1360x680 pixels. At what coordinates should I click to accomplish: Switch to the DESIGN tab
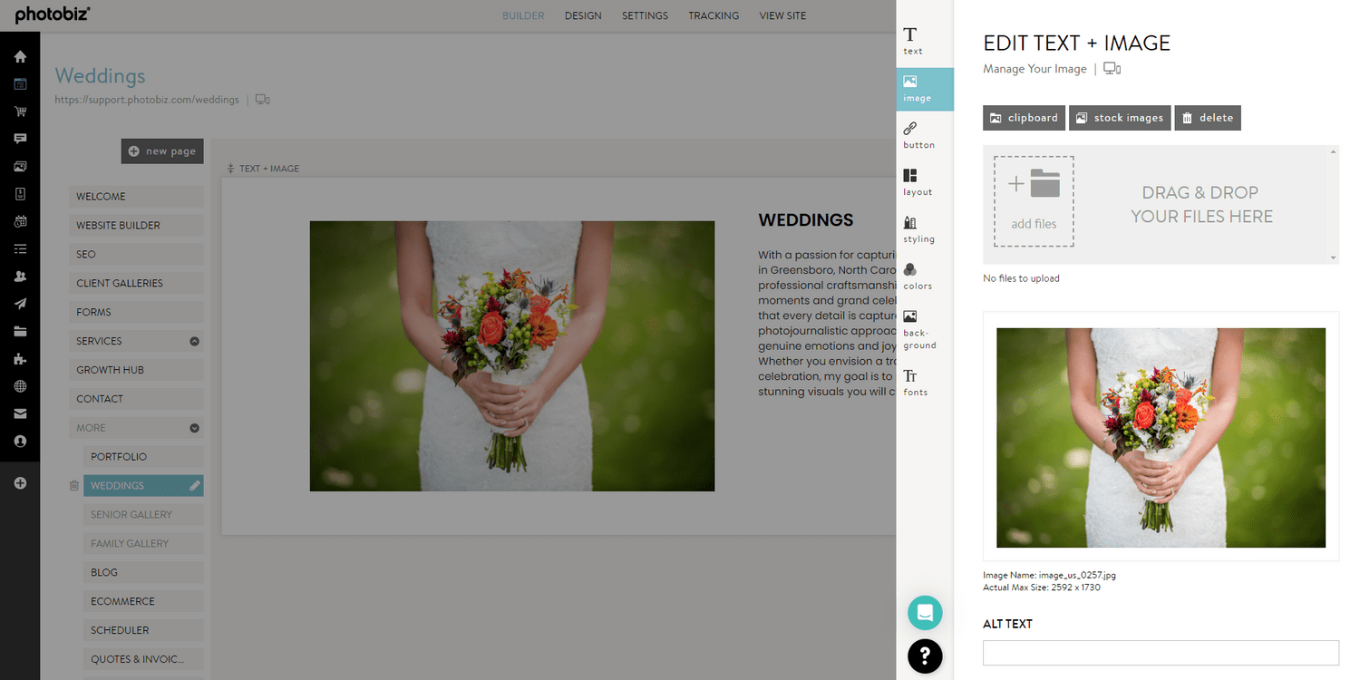pyautogui.click(x=583, y=15)
